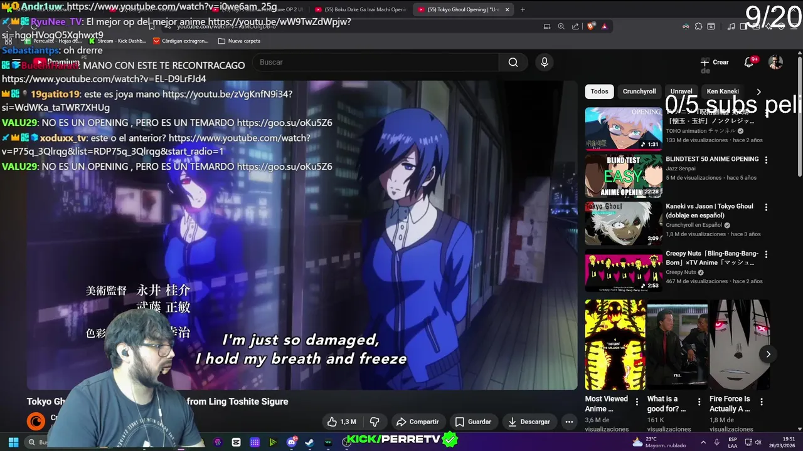Show next shorts with right arrow

tap(768, 355)
